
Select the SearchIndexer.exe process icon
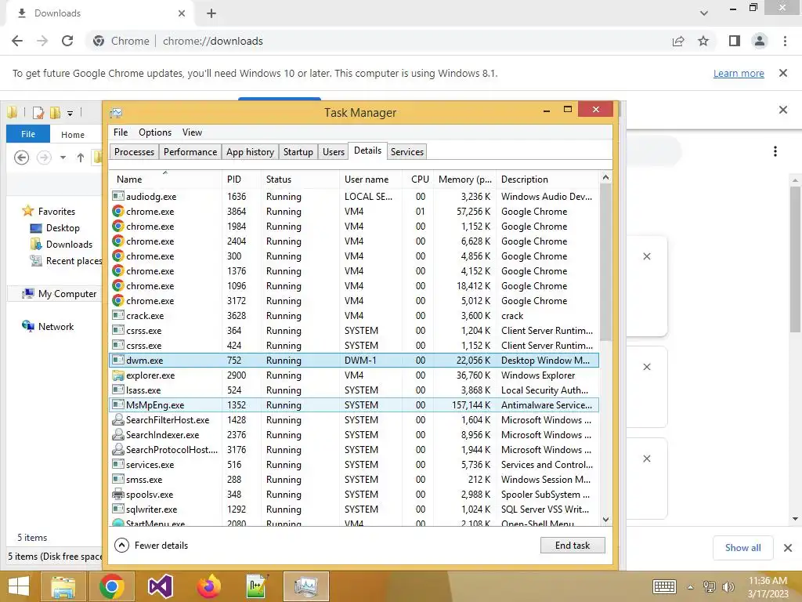[x=118, y=434]
